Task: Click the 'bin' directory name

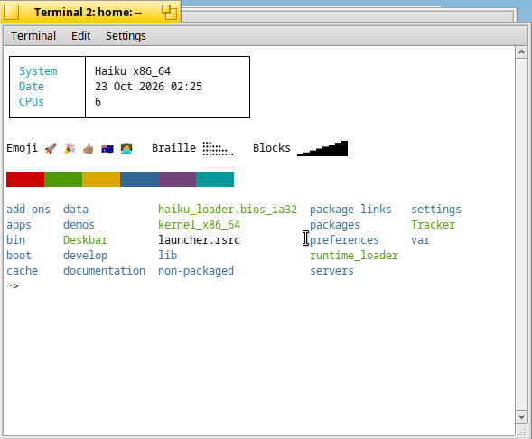Action: 16,240
